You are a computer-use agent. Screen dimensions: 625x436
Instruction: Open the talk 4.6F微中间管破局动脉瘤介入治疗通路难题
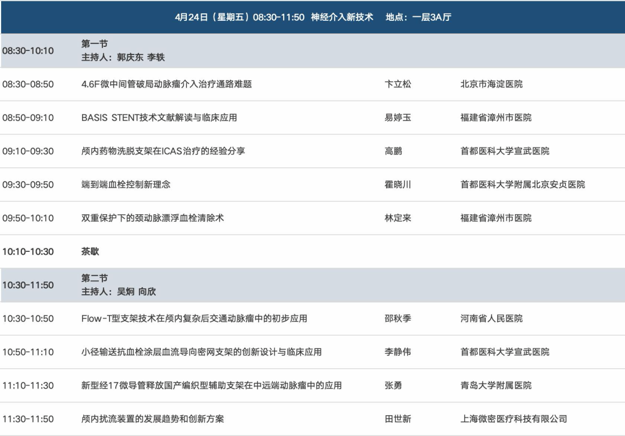tap(167, 84)
